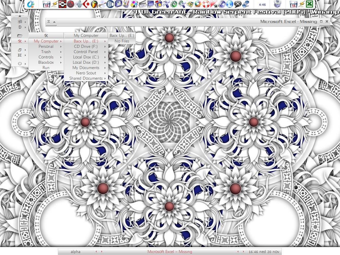Screen dimensions: 340x255
Task: Click the 4:46 clock in top dock
Action: coord(262,4)
